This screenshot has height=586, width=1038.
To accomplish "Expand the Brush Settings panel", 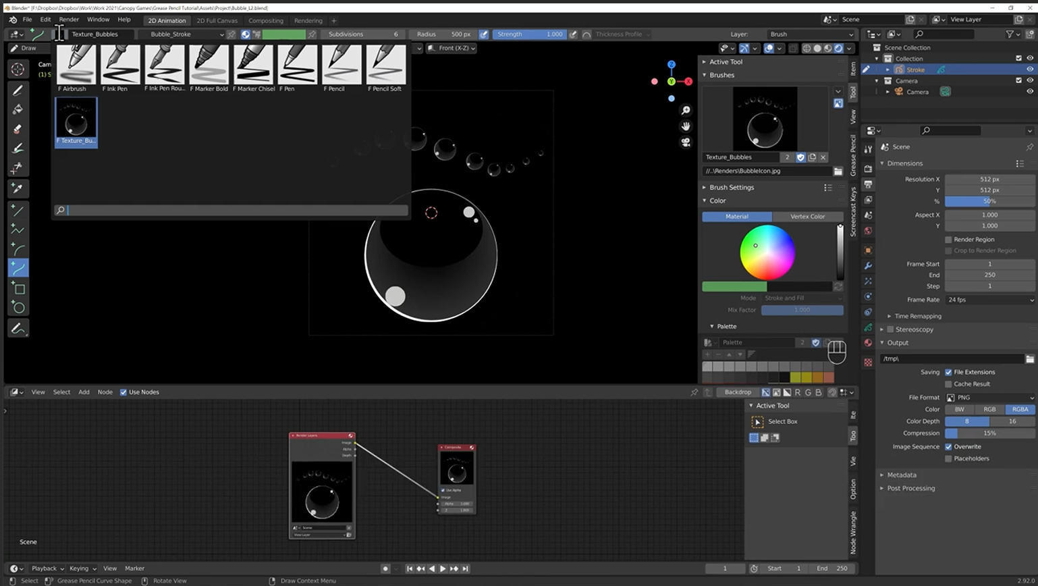I will (x=732, y=188).
